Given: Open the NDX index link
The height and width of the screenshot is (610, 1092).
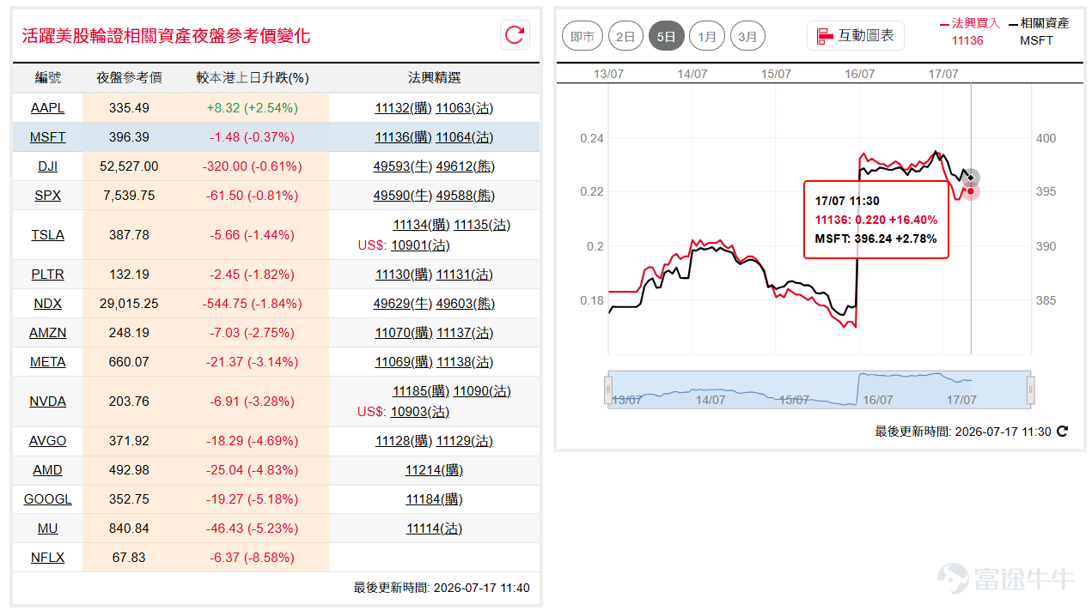Looking at the screenshot, I should point(48,304).
